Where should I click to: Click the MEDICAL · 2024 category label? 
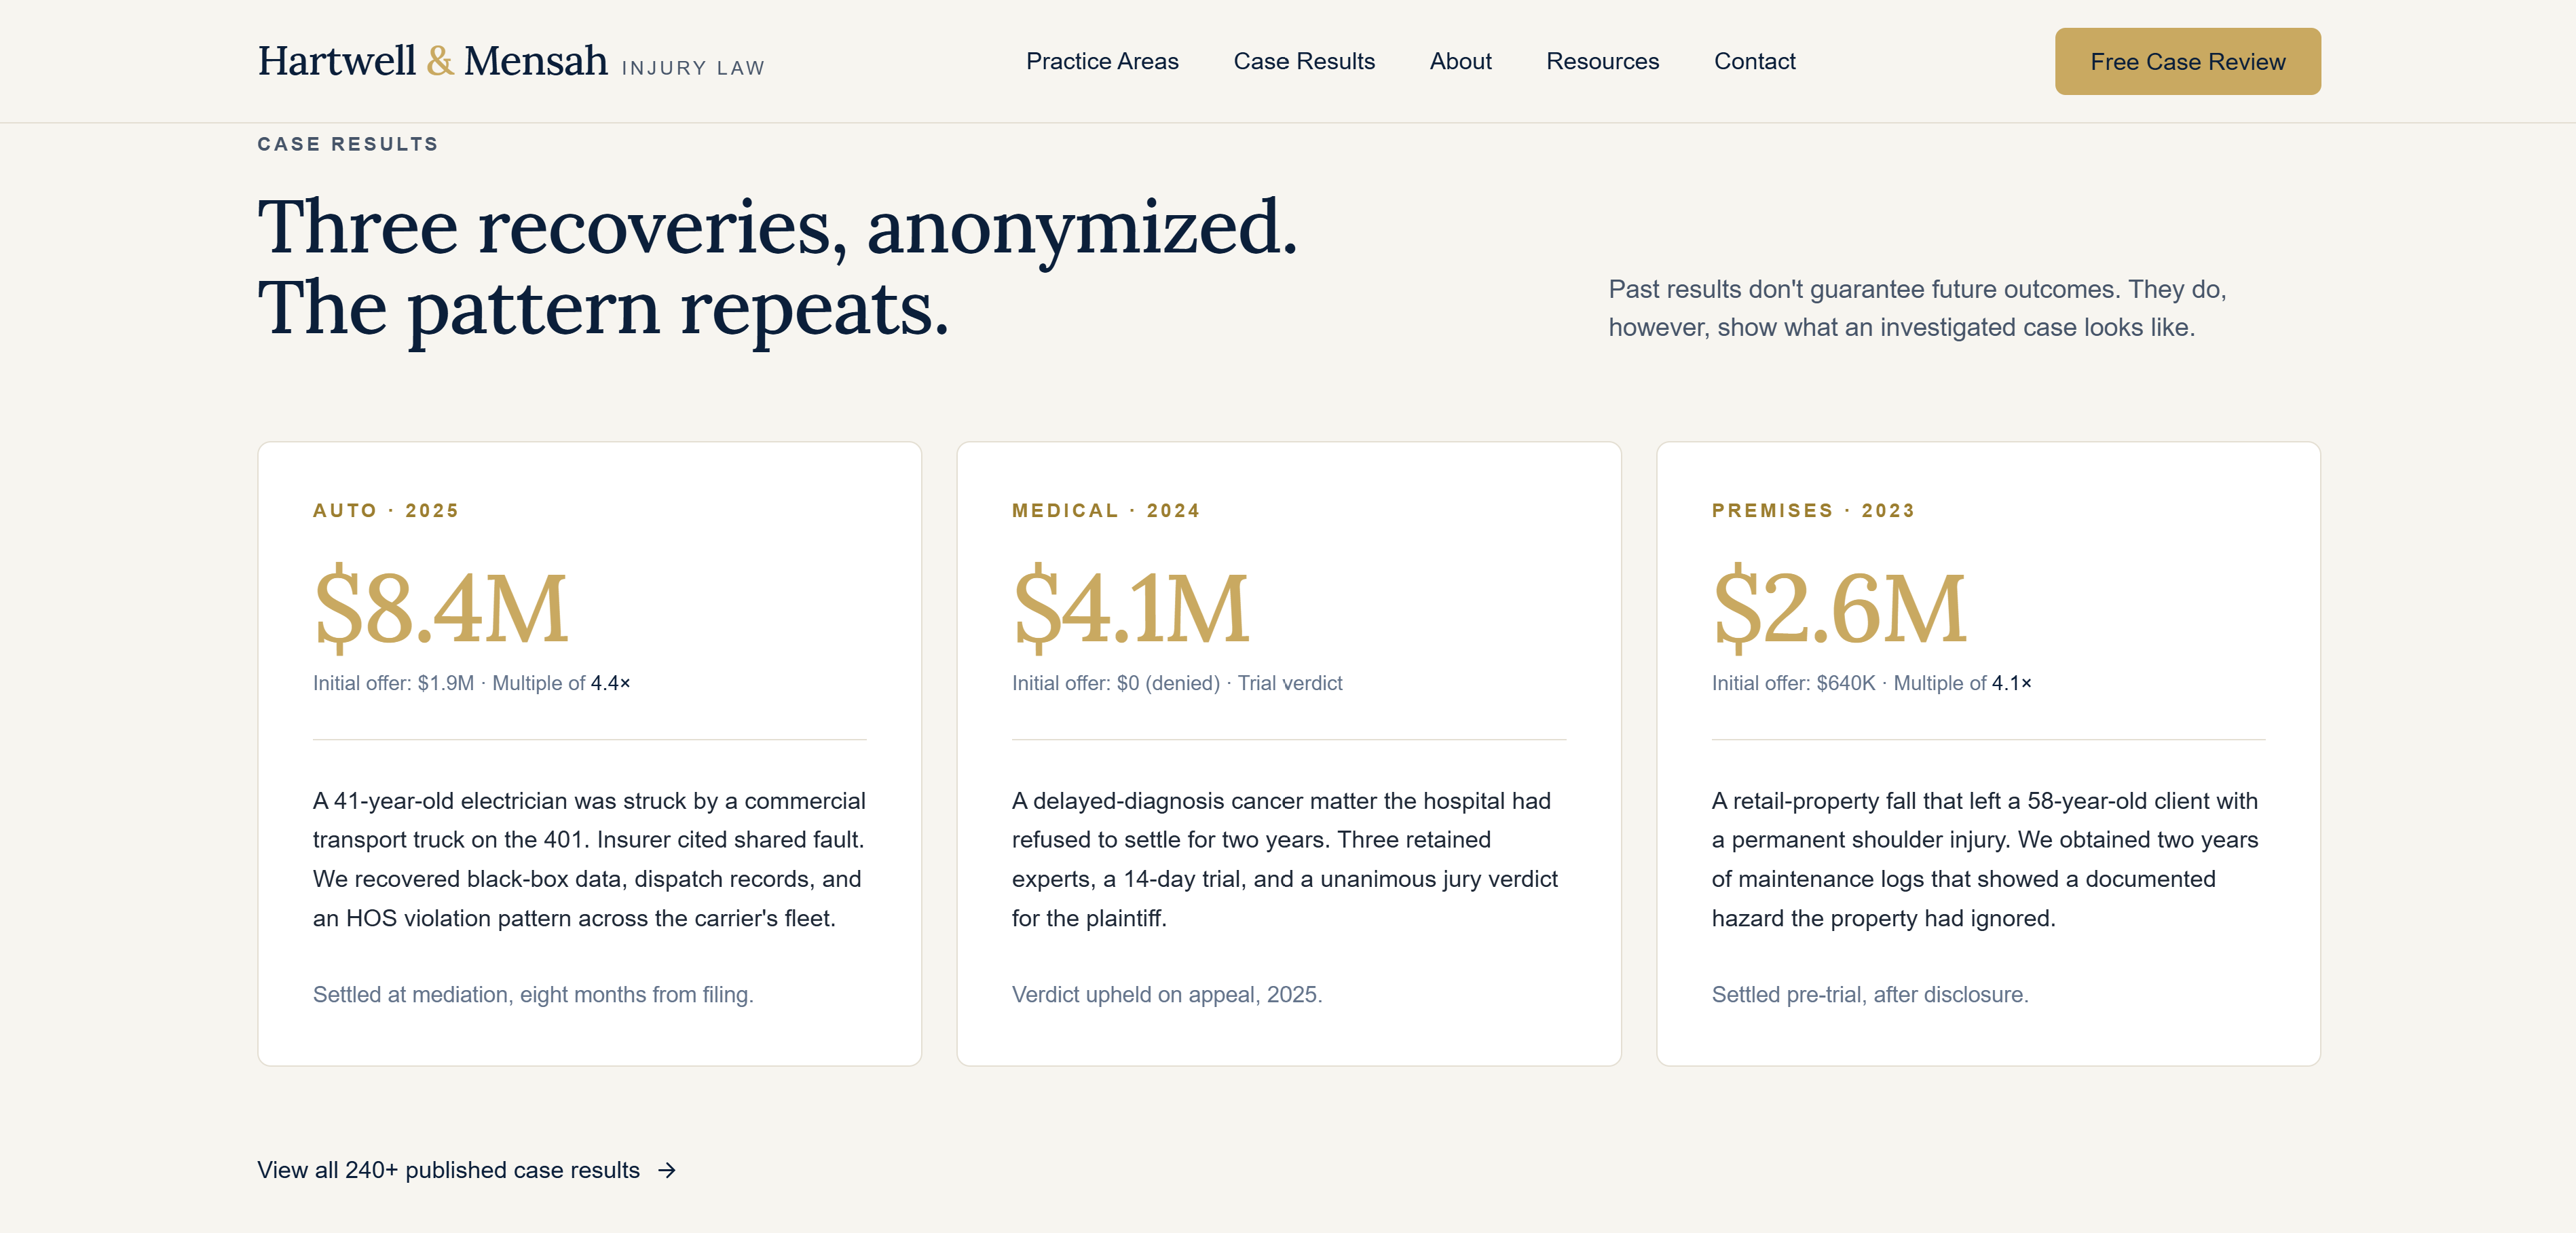coord(1105,510)
